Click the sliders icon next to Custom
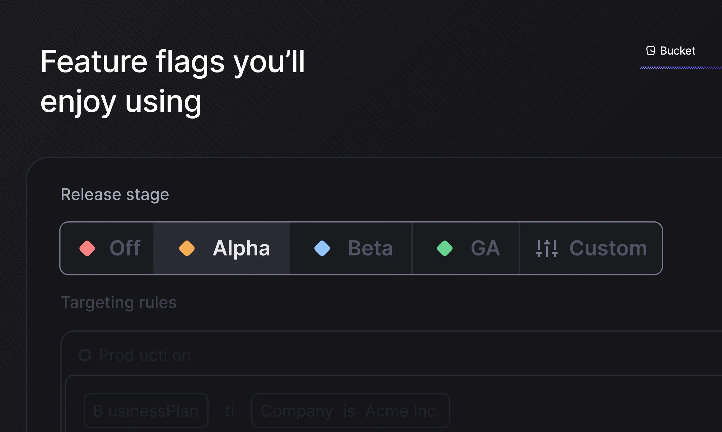Image resolution: width=722 pixels, height=432 pixels. (x=547, y=248)
